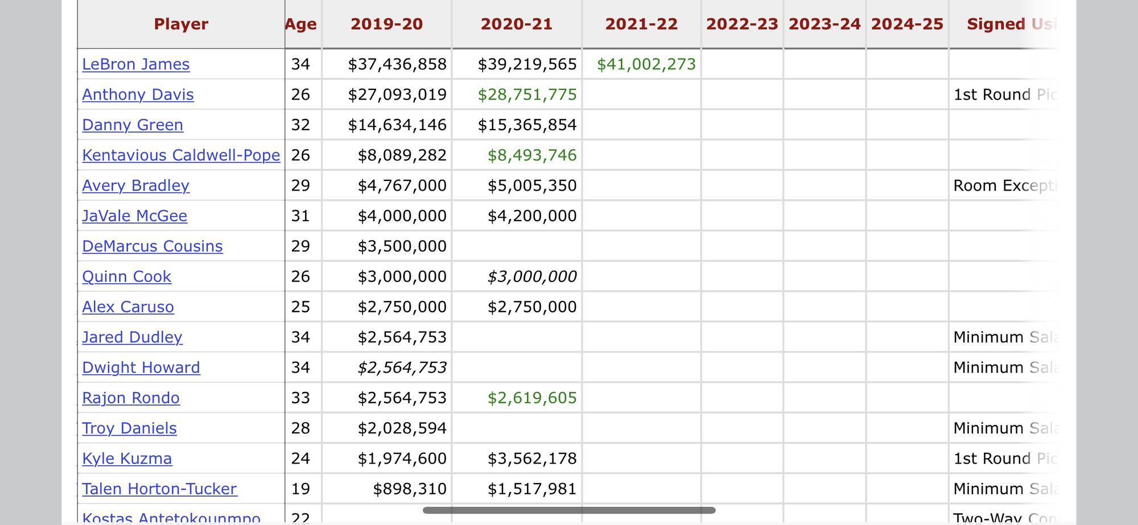Click the horizontal scrollbar under the table
Viewport: 1138px width, 525px height.
tap(569, 510)
